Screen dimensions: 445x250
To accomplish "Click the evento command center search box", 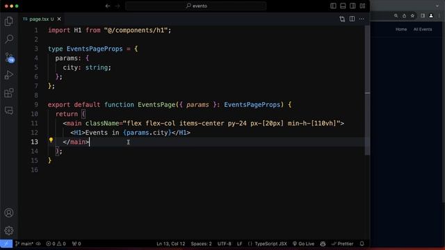I will tap(196, 6).
